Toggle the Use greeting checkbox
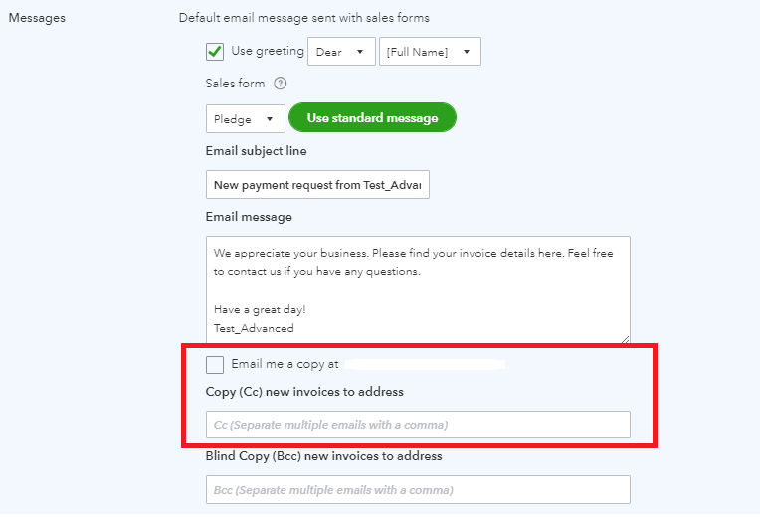Image resolution: width=760 pixels, height=517 pixels. coord(215,52)
